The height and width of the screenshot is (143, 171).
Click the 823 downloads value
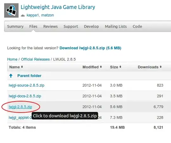coord(160,85)
